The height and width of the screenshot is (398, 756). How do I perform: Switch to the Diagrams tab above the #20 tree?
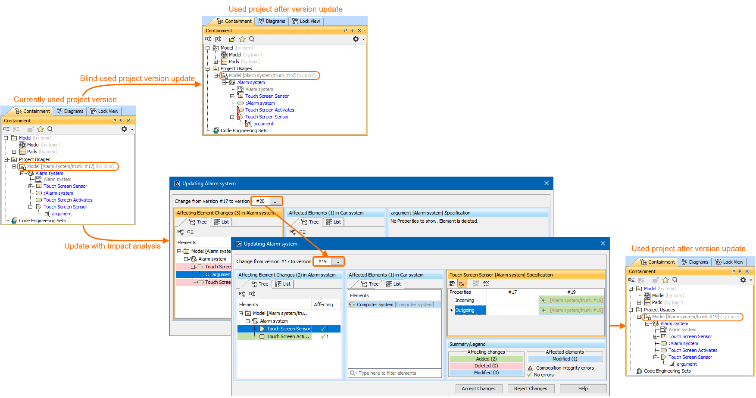[272, 21]
